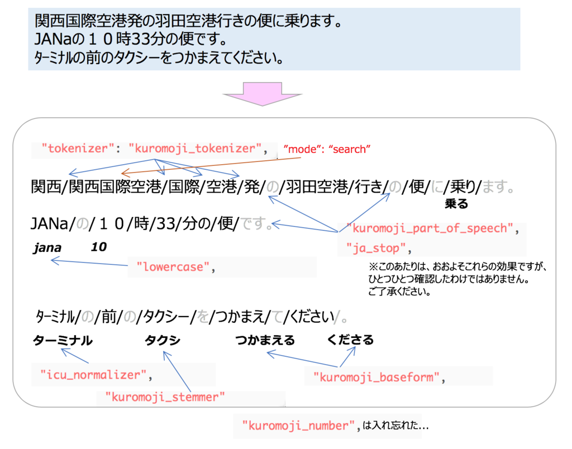The height and width of the screenshot is (449, 572).
Task: Click the "lowercase" filter text
Action: 173,267
